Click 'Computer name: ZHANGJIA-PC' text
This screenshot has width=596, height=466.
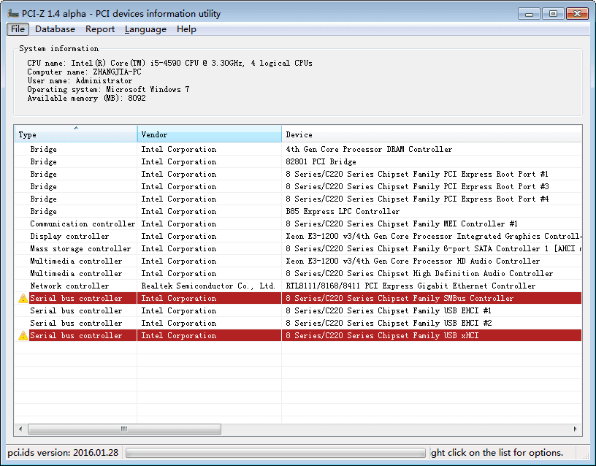[x=84, y=72]
